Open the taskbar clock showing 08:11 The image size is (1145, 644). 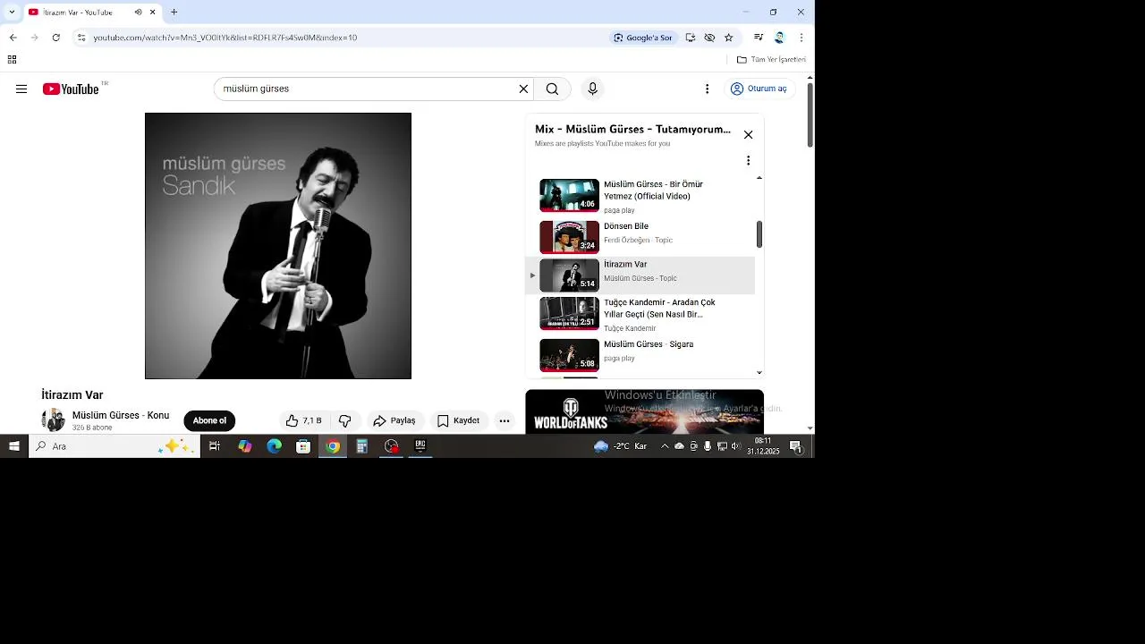coord(763,446)
